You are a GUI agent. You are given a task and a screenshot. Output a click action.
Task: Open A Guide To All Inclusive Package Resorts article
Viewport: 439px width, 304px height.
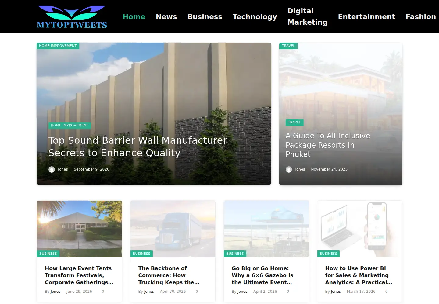click(x=328, y=145)
